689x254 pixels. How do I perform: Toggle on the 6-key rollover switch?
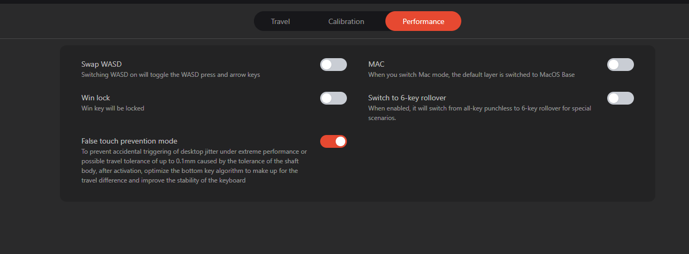click(620, 98)
